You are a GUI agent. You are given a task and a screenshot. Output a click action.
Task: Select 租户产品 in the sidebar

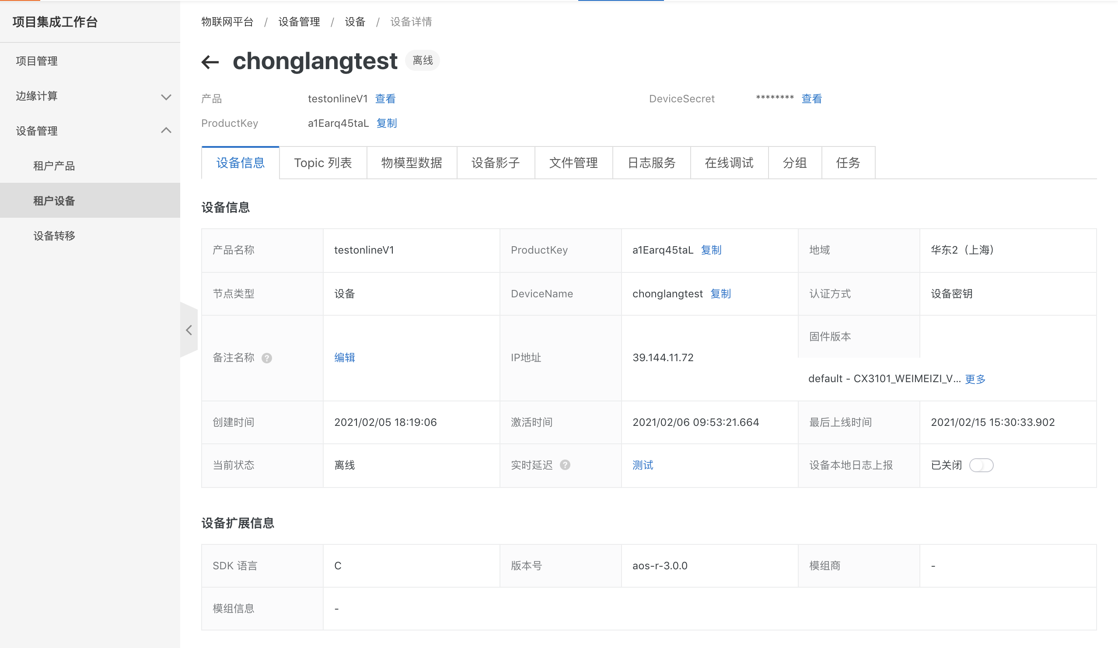coord(90,166)
